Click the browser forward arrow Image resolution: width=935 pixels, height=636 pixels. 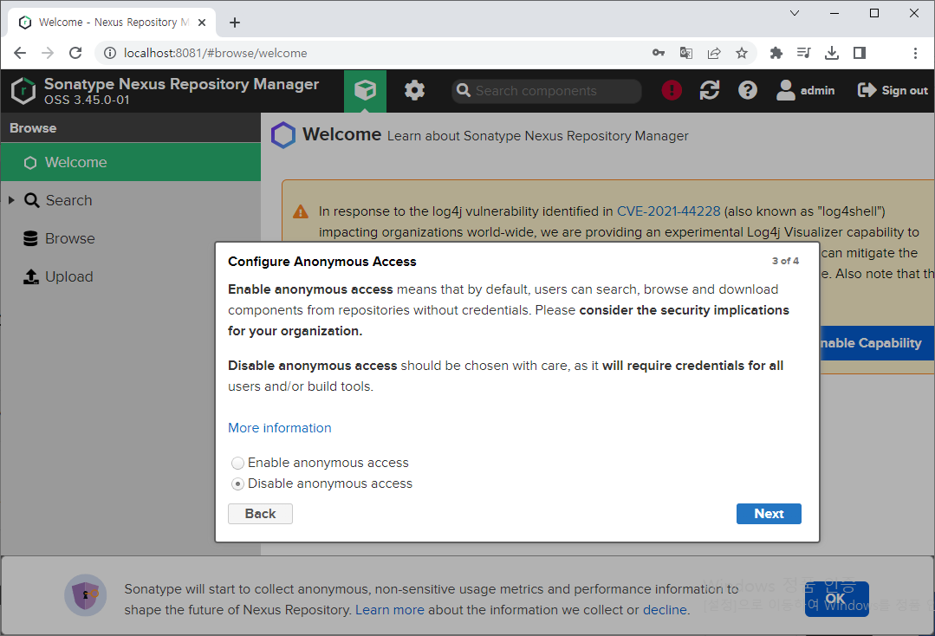(48, 53)
